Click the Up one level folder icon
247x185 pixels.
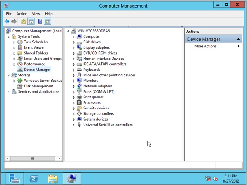point(23,21)
